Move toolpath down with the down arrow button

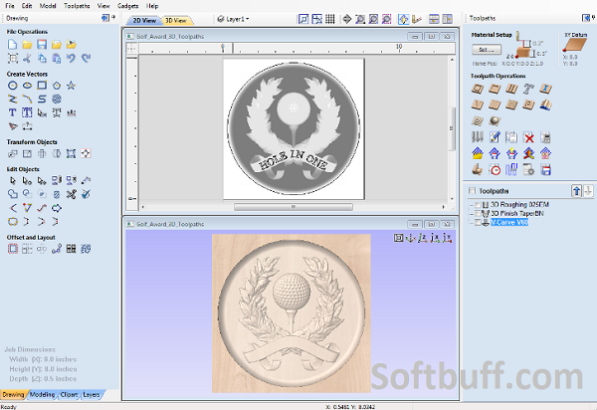point(588,191)
